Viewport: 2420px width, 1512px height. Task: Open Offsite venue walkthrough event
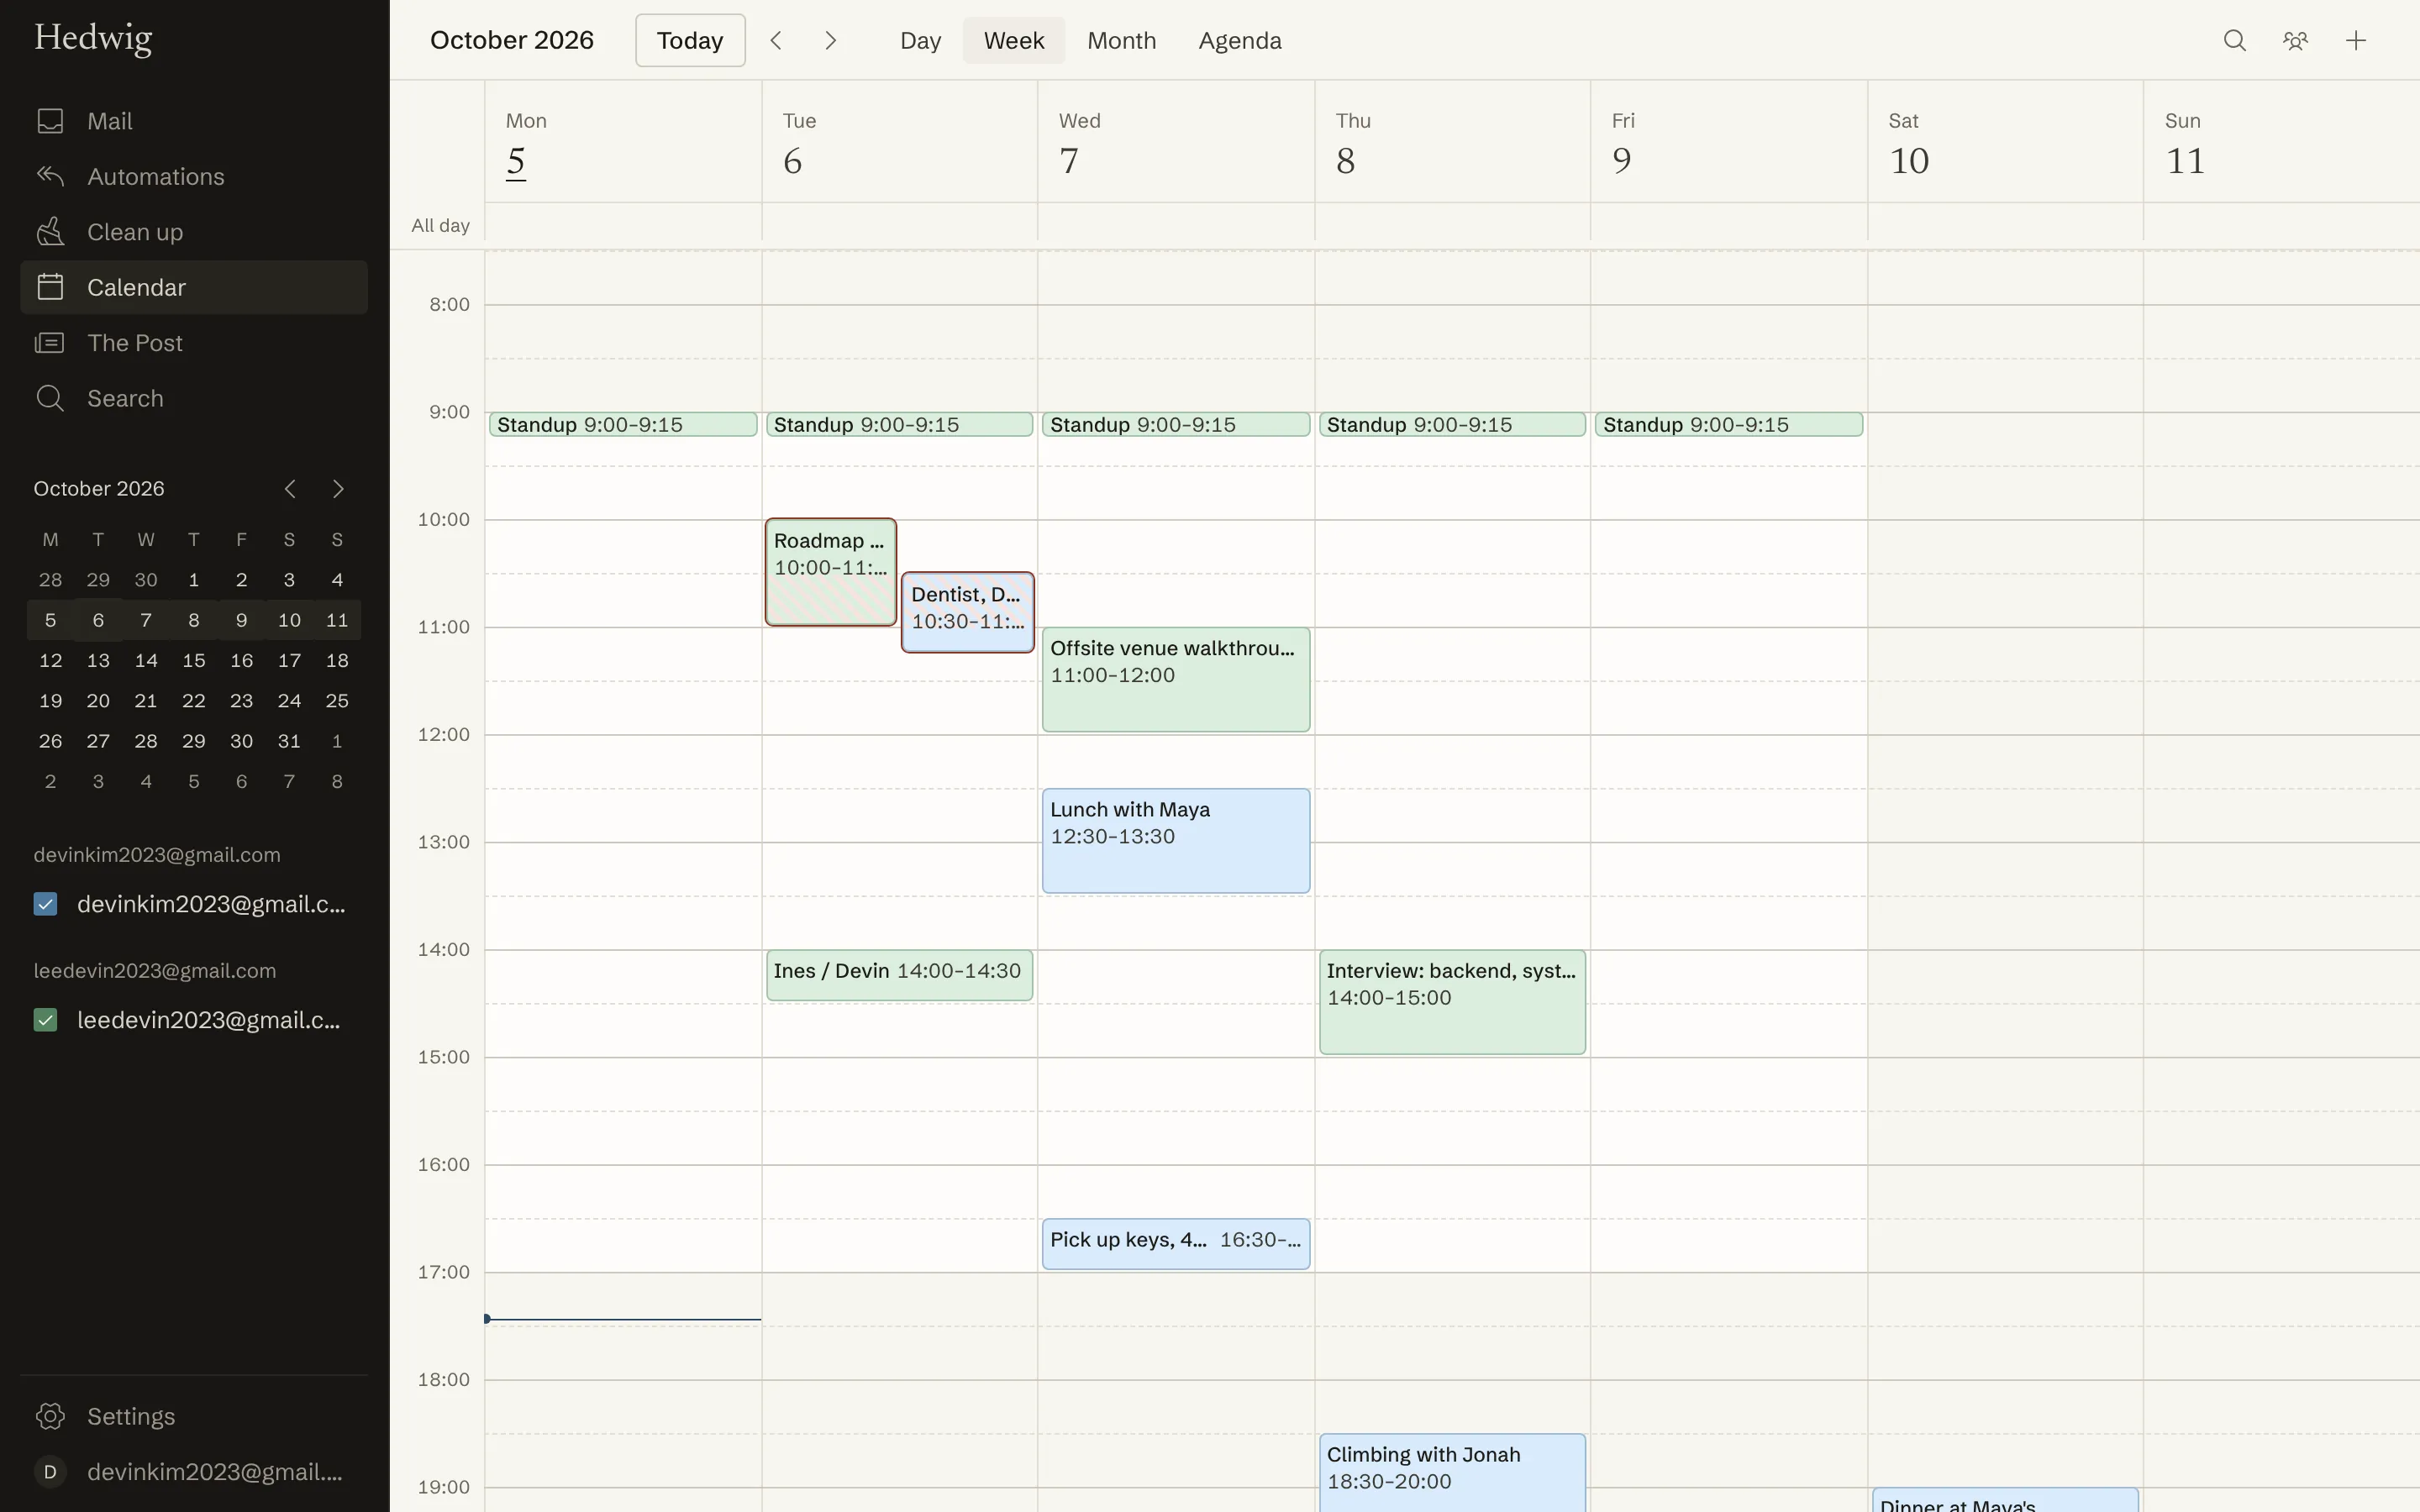[x=1176, y=680]
